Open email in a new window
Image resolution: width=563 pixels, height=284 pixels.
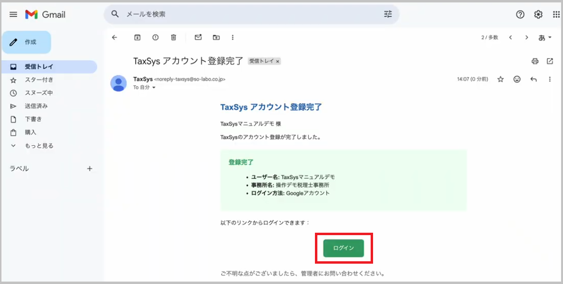[550, 61]
